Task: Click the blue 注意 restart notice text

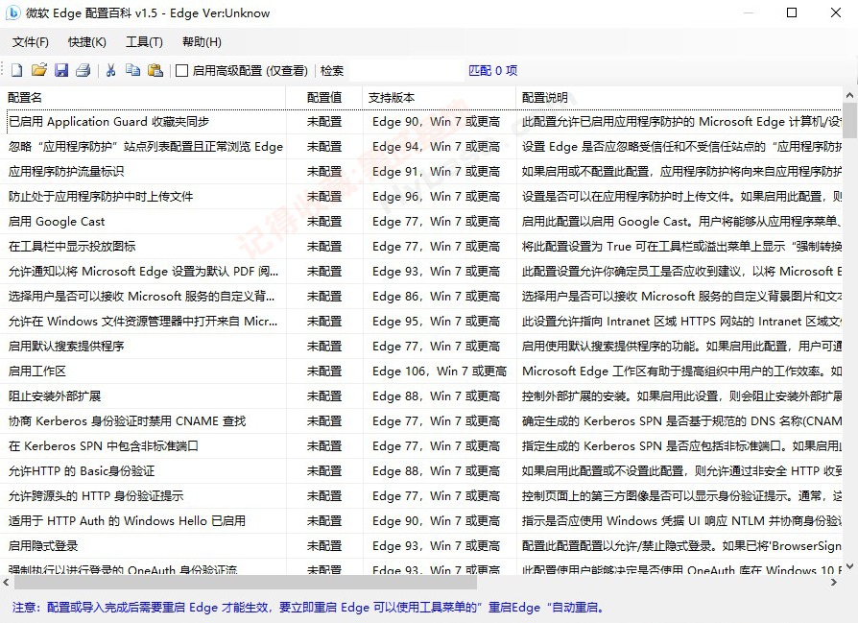Action: (x=308, y=608)
